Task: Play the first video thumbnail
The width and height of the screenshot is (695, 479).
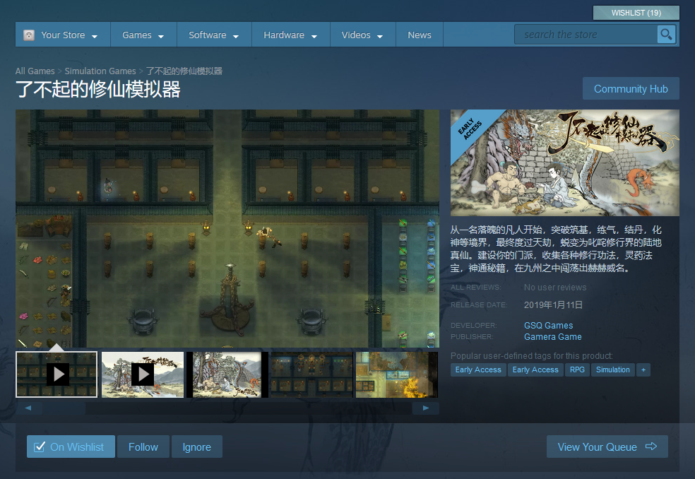Action: (57, 374)
